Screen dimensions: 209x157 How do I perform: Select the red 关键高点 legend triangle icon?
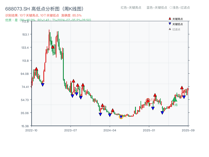tap(169, 18)
